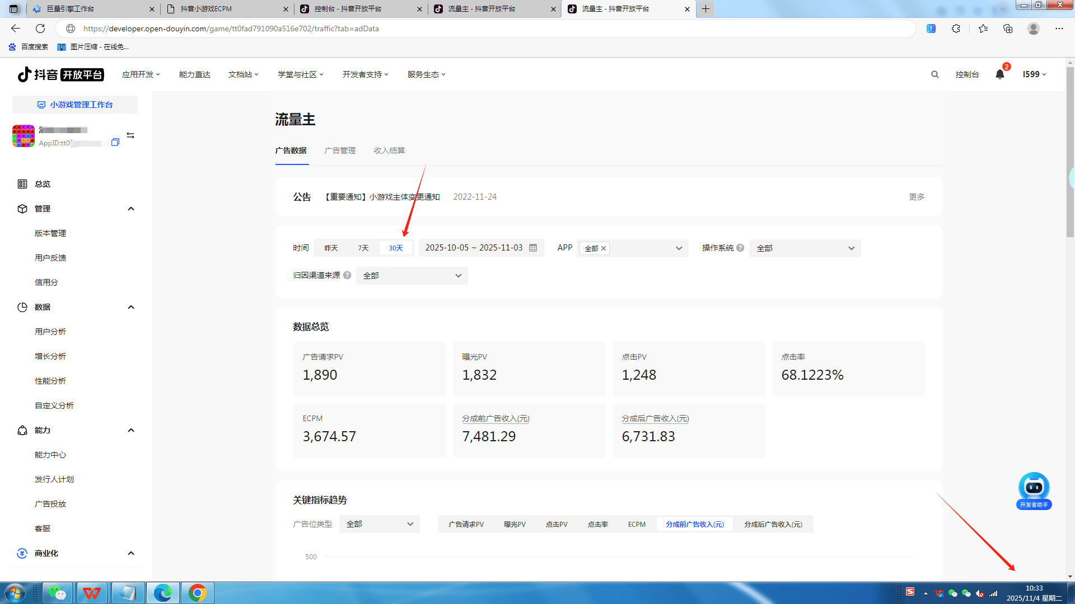Open 小游戏管理工作台 button
This screenshot has height=604, width=1075.
tap(75, 105)
